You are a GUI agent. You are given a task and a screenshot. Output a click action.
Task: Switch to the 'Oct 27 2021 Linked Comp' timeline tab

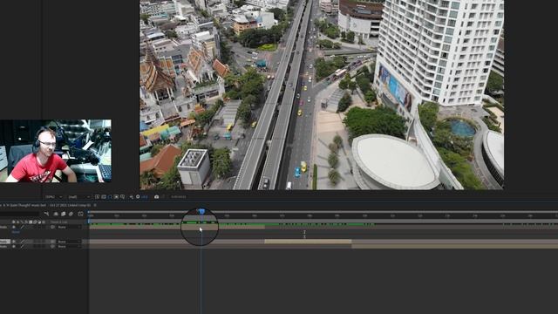(70, 206)
